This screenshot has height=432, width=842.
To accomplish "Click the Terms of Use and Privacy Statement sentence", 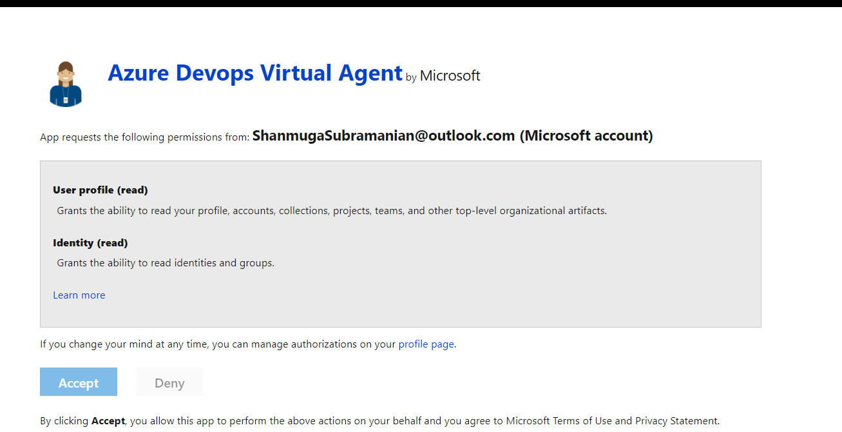I will click(x=379, y=421).
